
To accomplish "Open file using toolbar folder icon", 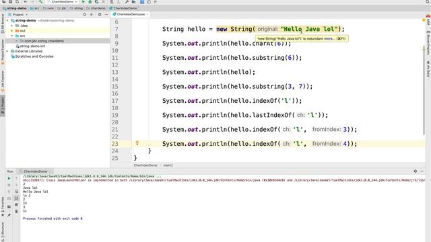I will click(4, 2).
